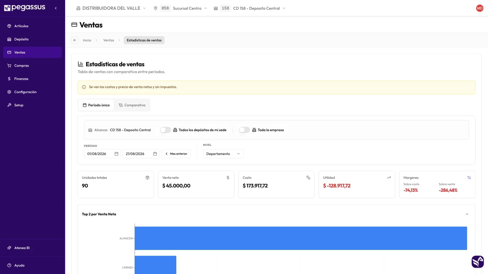The height and width of the screenshot is (274, 488).
Task: Click the bar chart icon beside Estadísticas de ventas
Action: [x=81, y=64]
